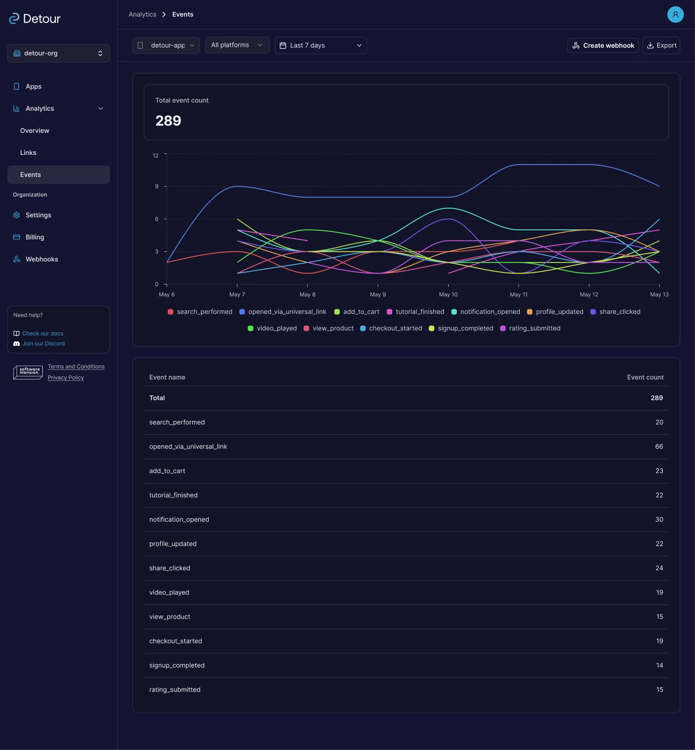Image resolution: width=695 pixels, height=750 pixels.
Task: Toggle video_played series in legend
Action: 272,328
